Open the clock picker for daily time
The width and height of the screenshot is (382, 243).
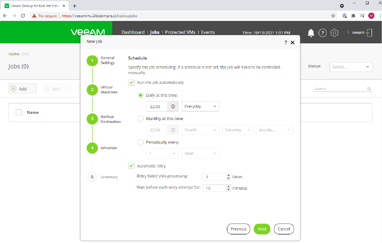[x=173, y=106]
